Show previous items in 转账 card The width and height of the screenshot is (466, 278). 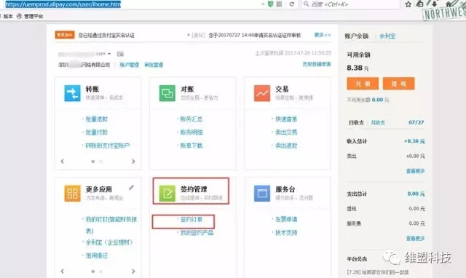(62, 162)
